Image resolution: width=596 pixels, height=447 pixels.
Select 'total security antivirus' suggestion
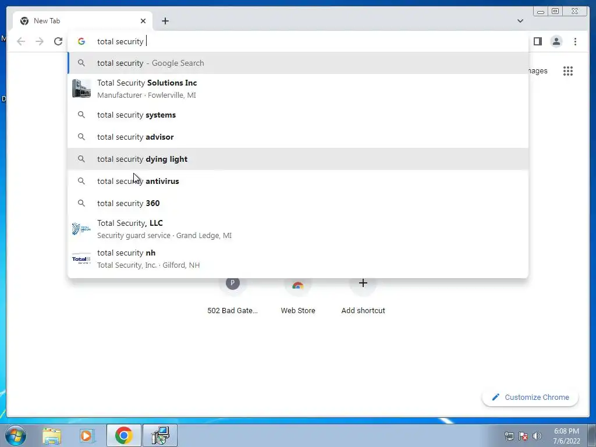tap(298, 181)
